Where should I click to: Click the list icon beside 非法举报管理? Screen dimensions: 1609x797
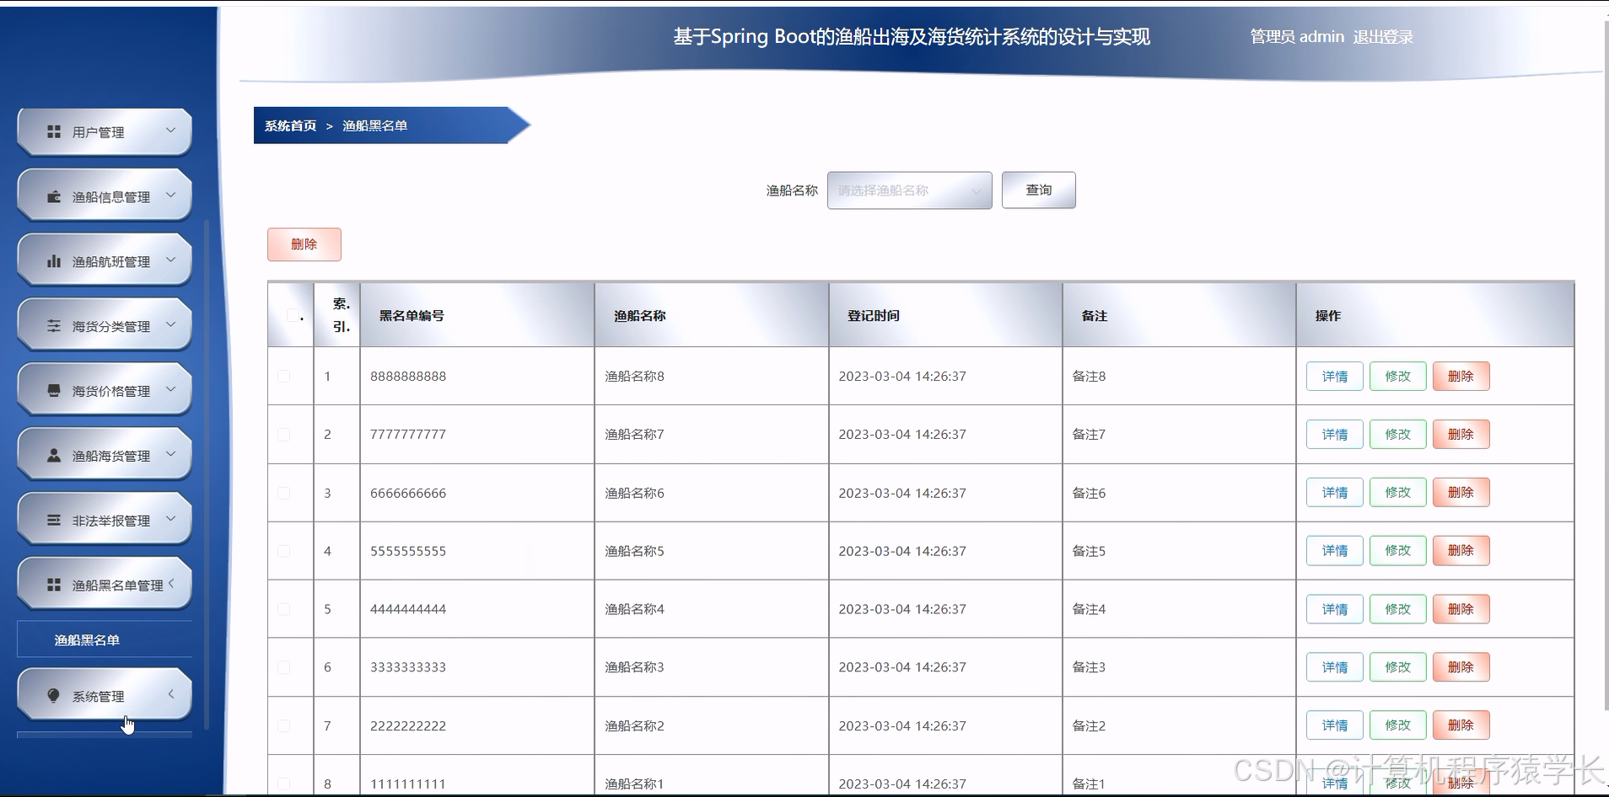pyautogui.click(x=54, y=520)
